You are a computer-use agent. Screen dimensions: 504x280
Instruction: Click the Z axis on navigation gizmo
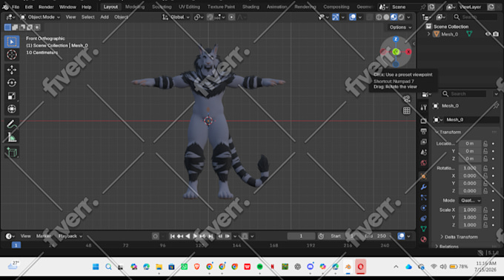point(396,39)
